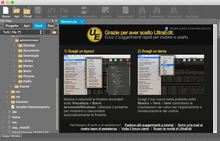Click the welcome page vertical scrollbar

coord(215,78)
